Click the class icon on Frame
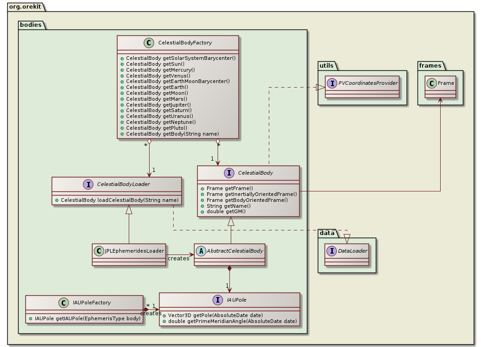This screenshot has height=347, width=481. 432,83
